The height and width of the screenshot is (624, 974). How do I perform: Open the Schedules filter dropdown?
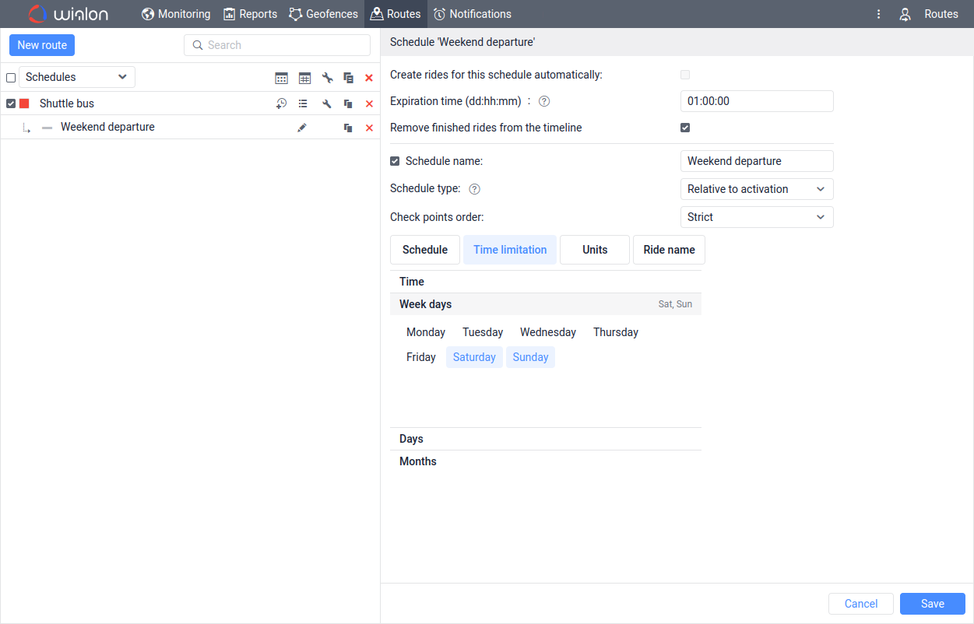[76, 77]
